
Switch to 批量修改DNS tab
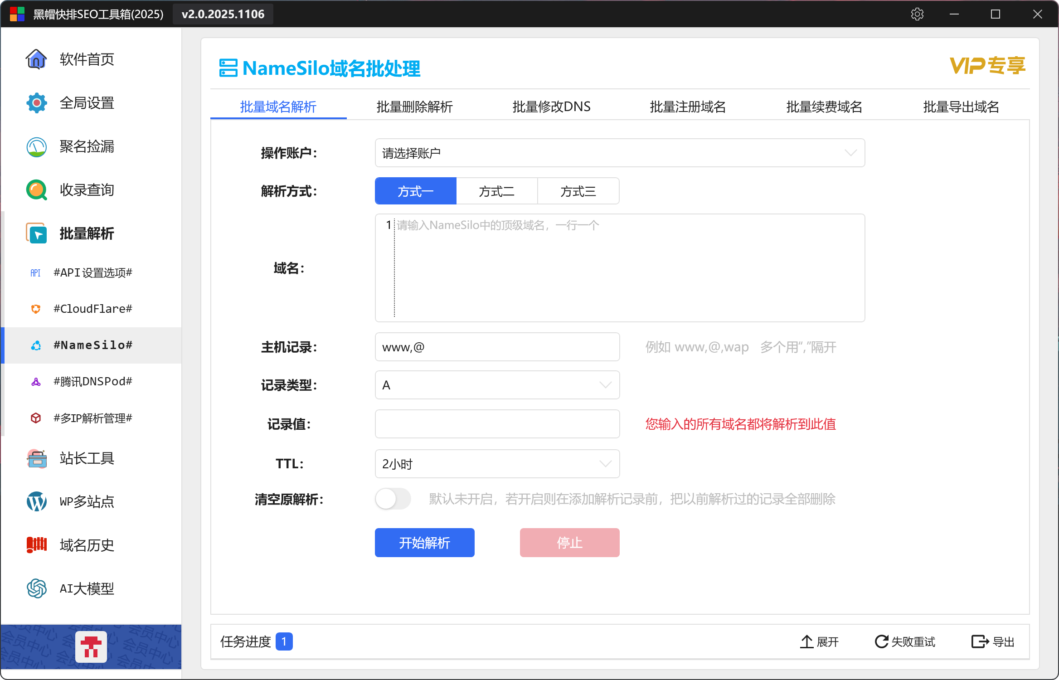(551, 107)
